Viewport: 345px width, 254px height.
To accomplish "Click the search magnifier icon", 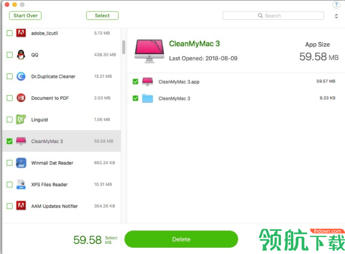I will coord(260,16).
